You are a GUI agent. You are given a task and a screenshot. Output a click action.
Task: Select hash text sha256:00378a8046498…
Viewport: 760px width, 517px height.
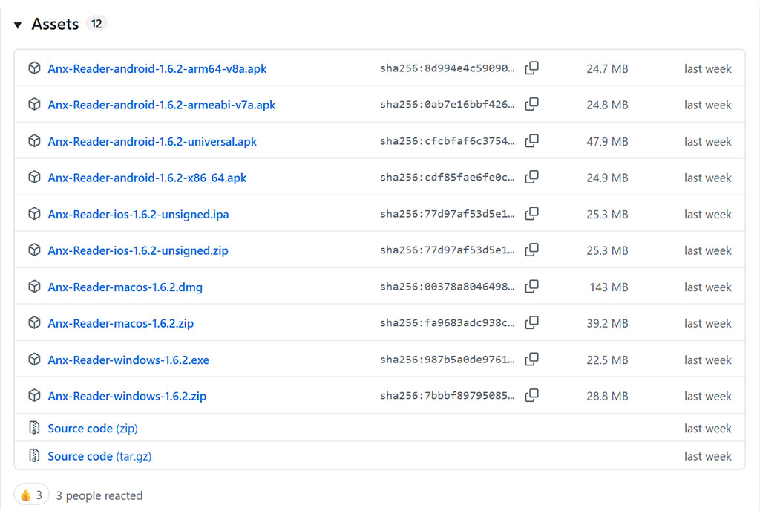[447, 287]
